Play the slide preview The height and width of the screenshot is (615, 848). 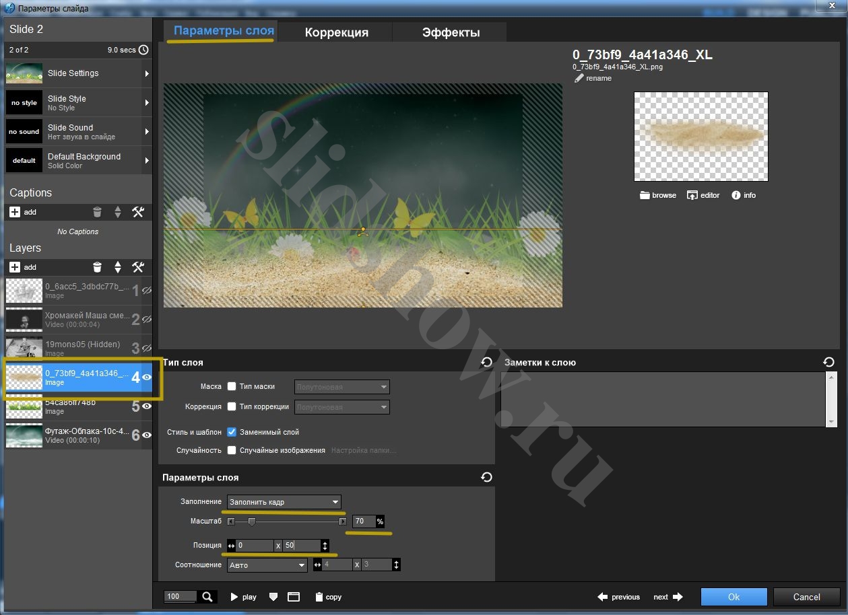(x=243, y=597)
